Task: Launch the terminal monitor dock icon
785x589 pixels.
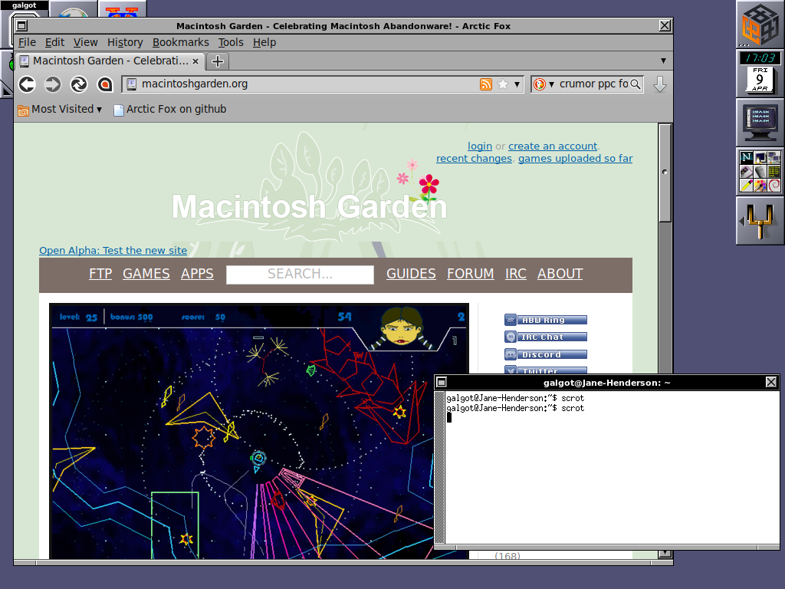Action: click(760, 123)
